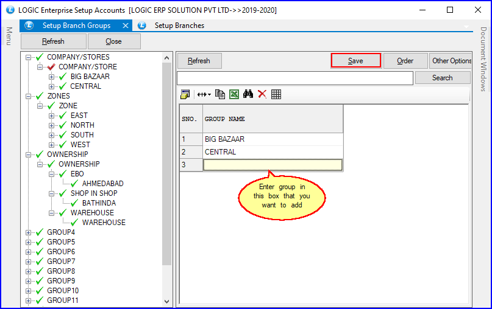
Task: Click the empty group name cell in row 3
Action: [x=273, y=165]
